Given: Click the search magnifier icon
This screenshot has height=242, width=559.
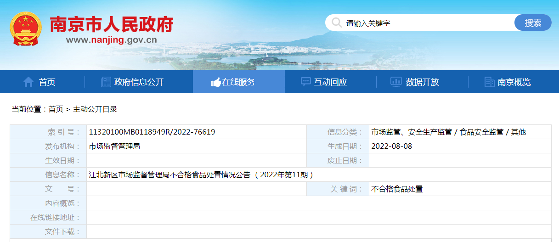Looking at the screenshot, I should [337, 23].
